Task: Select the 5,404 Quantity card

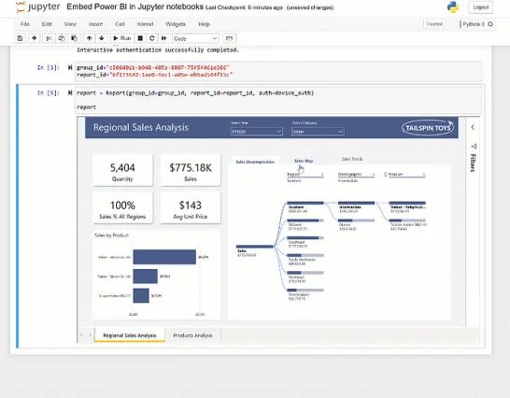Action: (122, 171)
